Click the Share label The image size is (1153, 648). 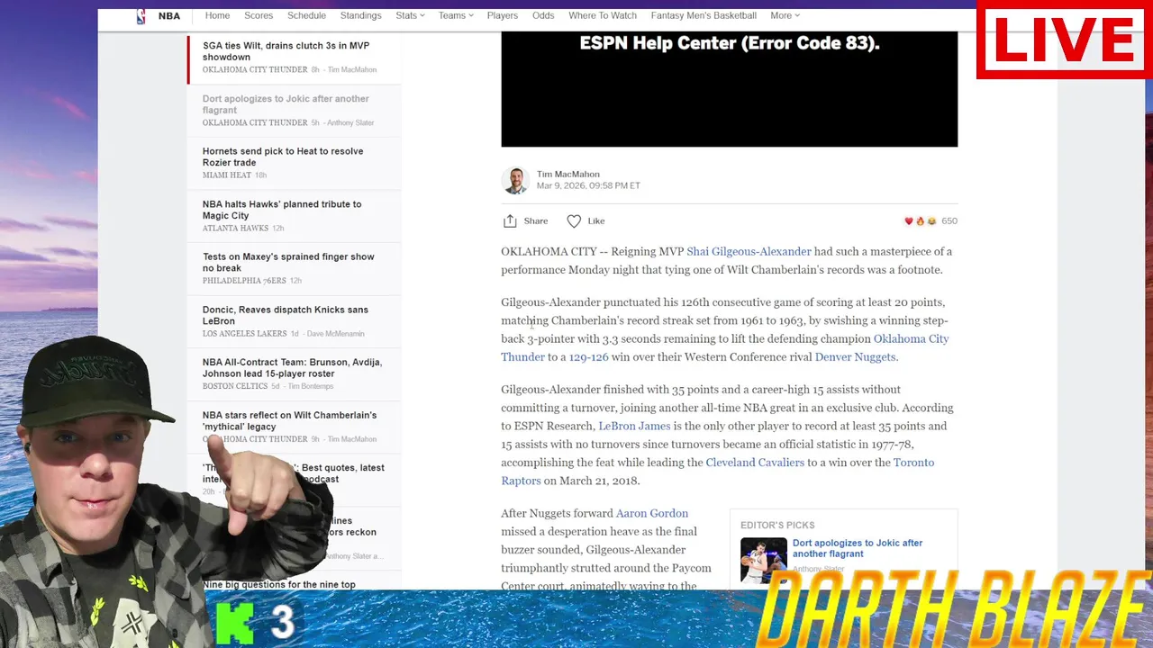click(x=536, y=220)
